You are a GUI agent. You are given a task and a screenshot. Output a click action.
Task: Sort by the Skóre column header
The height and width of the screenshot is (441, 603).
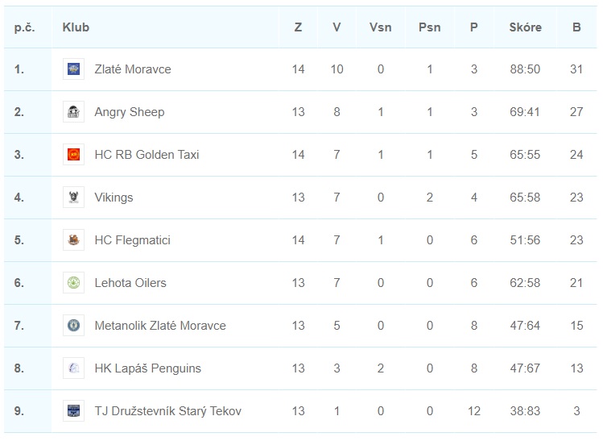coord(526,27)
